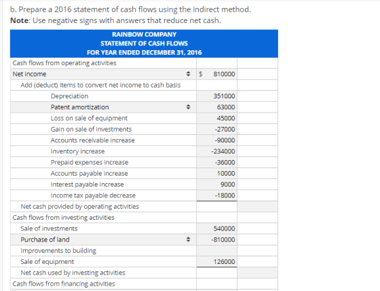Screen dimensions: 380x291
Task: Select the Prepaid expenses increase label
Action: point(90,162)
